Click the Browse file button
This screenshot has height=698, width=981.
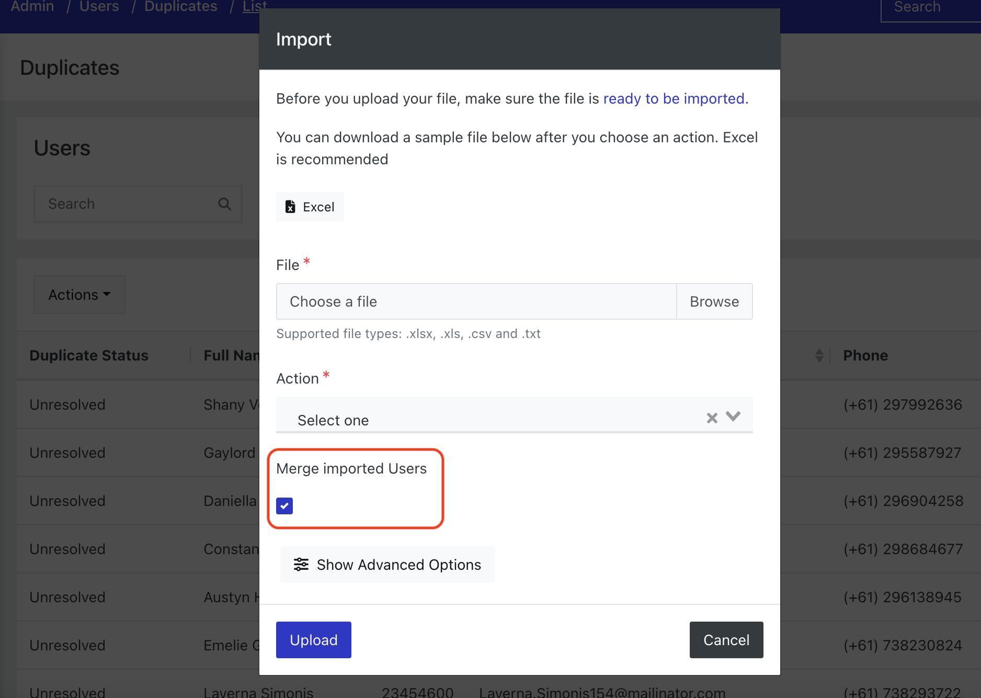(714, 301)
